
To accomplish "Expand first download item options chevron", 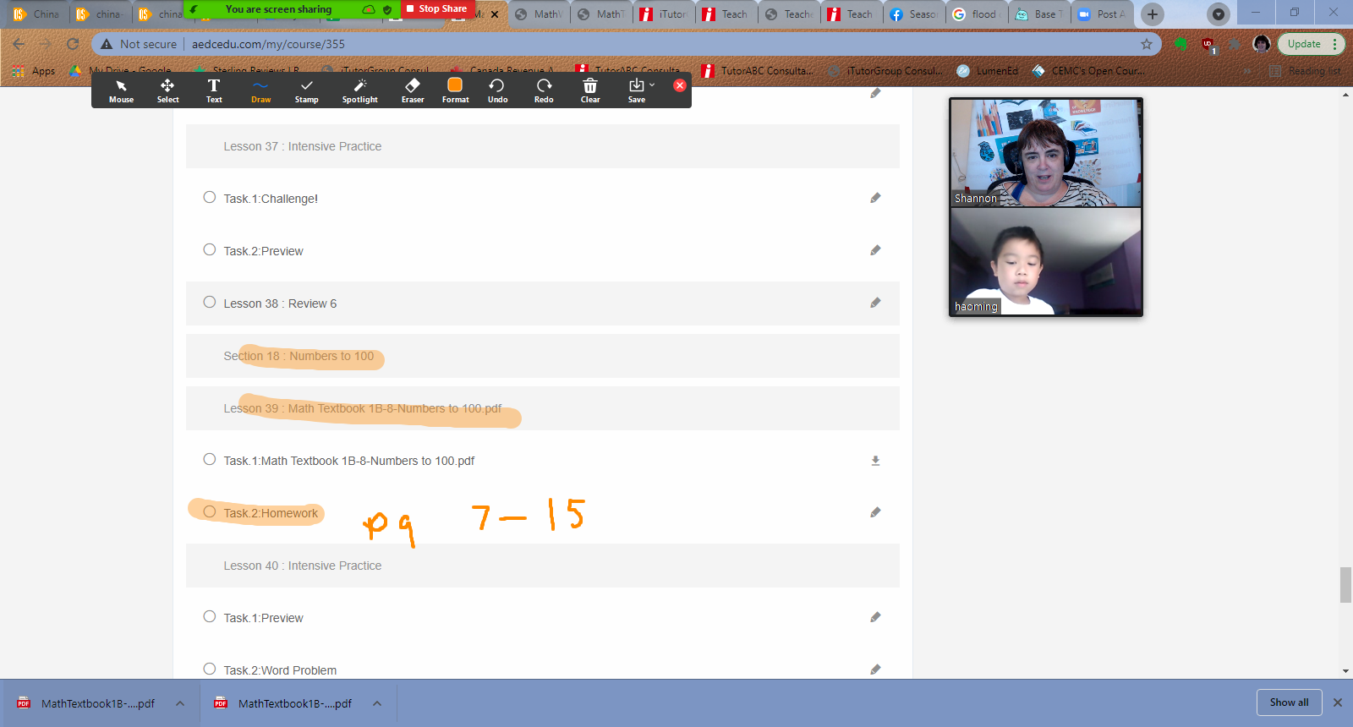I will click(x=180, y=703).
